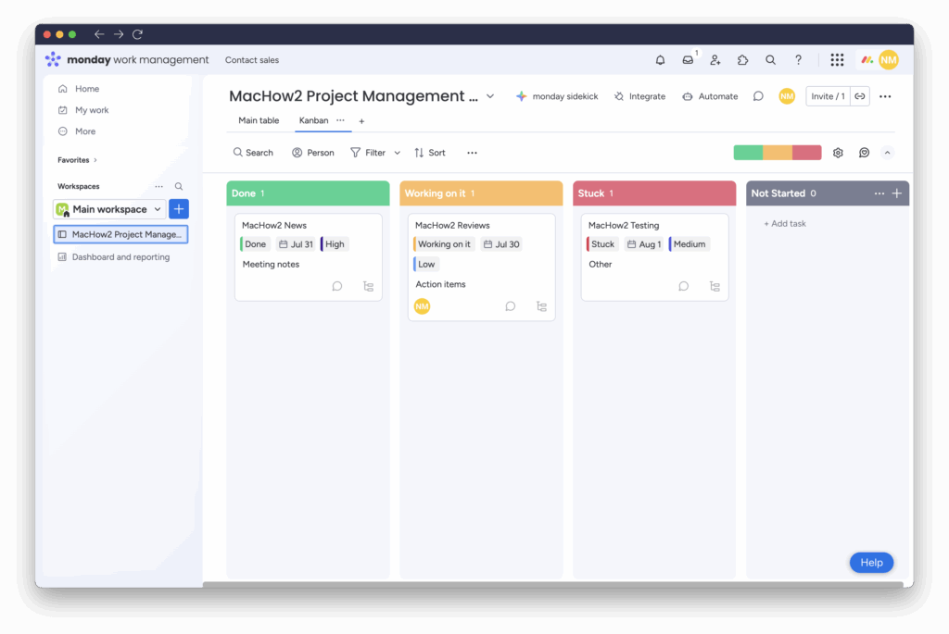
Task: Open the board discussion chat bubble
Action: tap(758, 96)
